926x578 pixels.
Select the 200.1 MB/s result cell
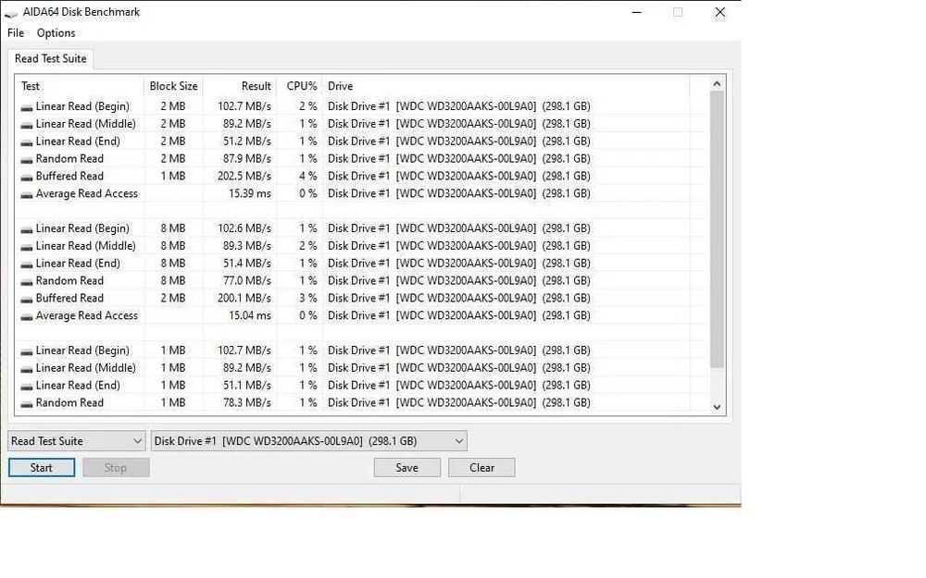[244, 298]
